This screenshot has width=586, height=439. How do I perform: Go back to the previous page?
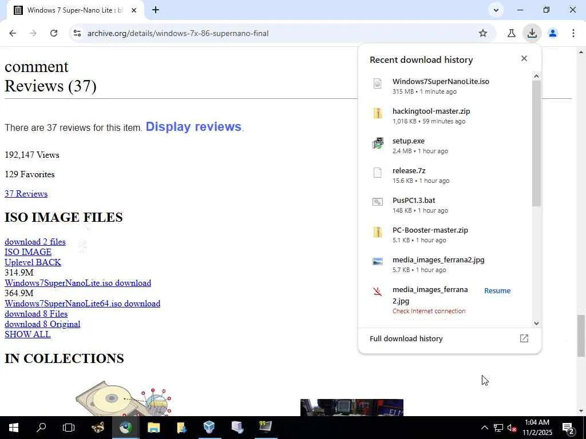pos(13,33)
